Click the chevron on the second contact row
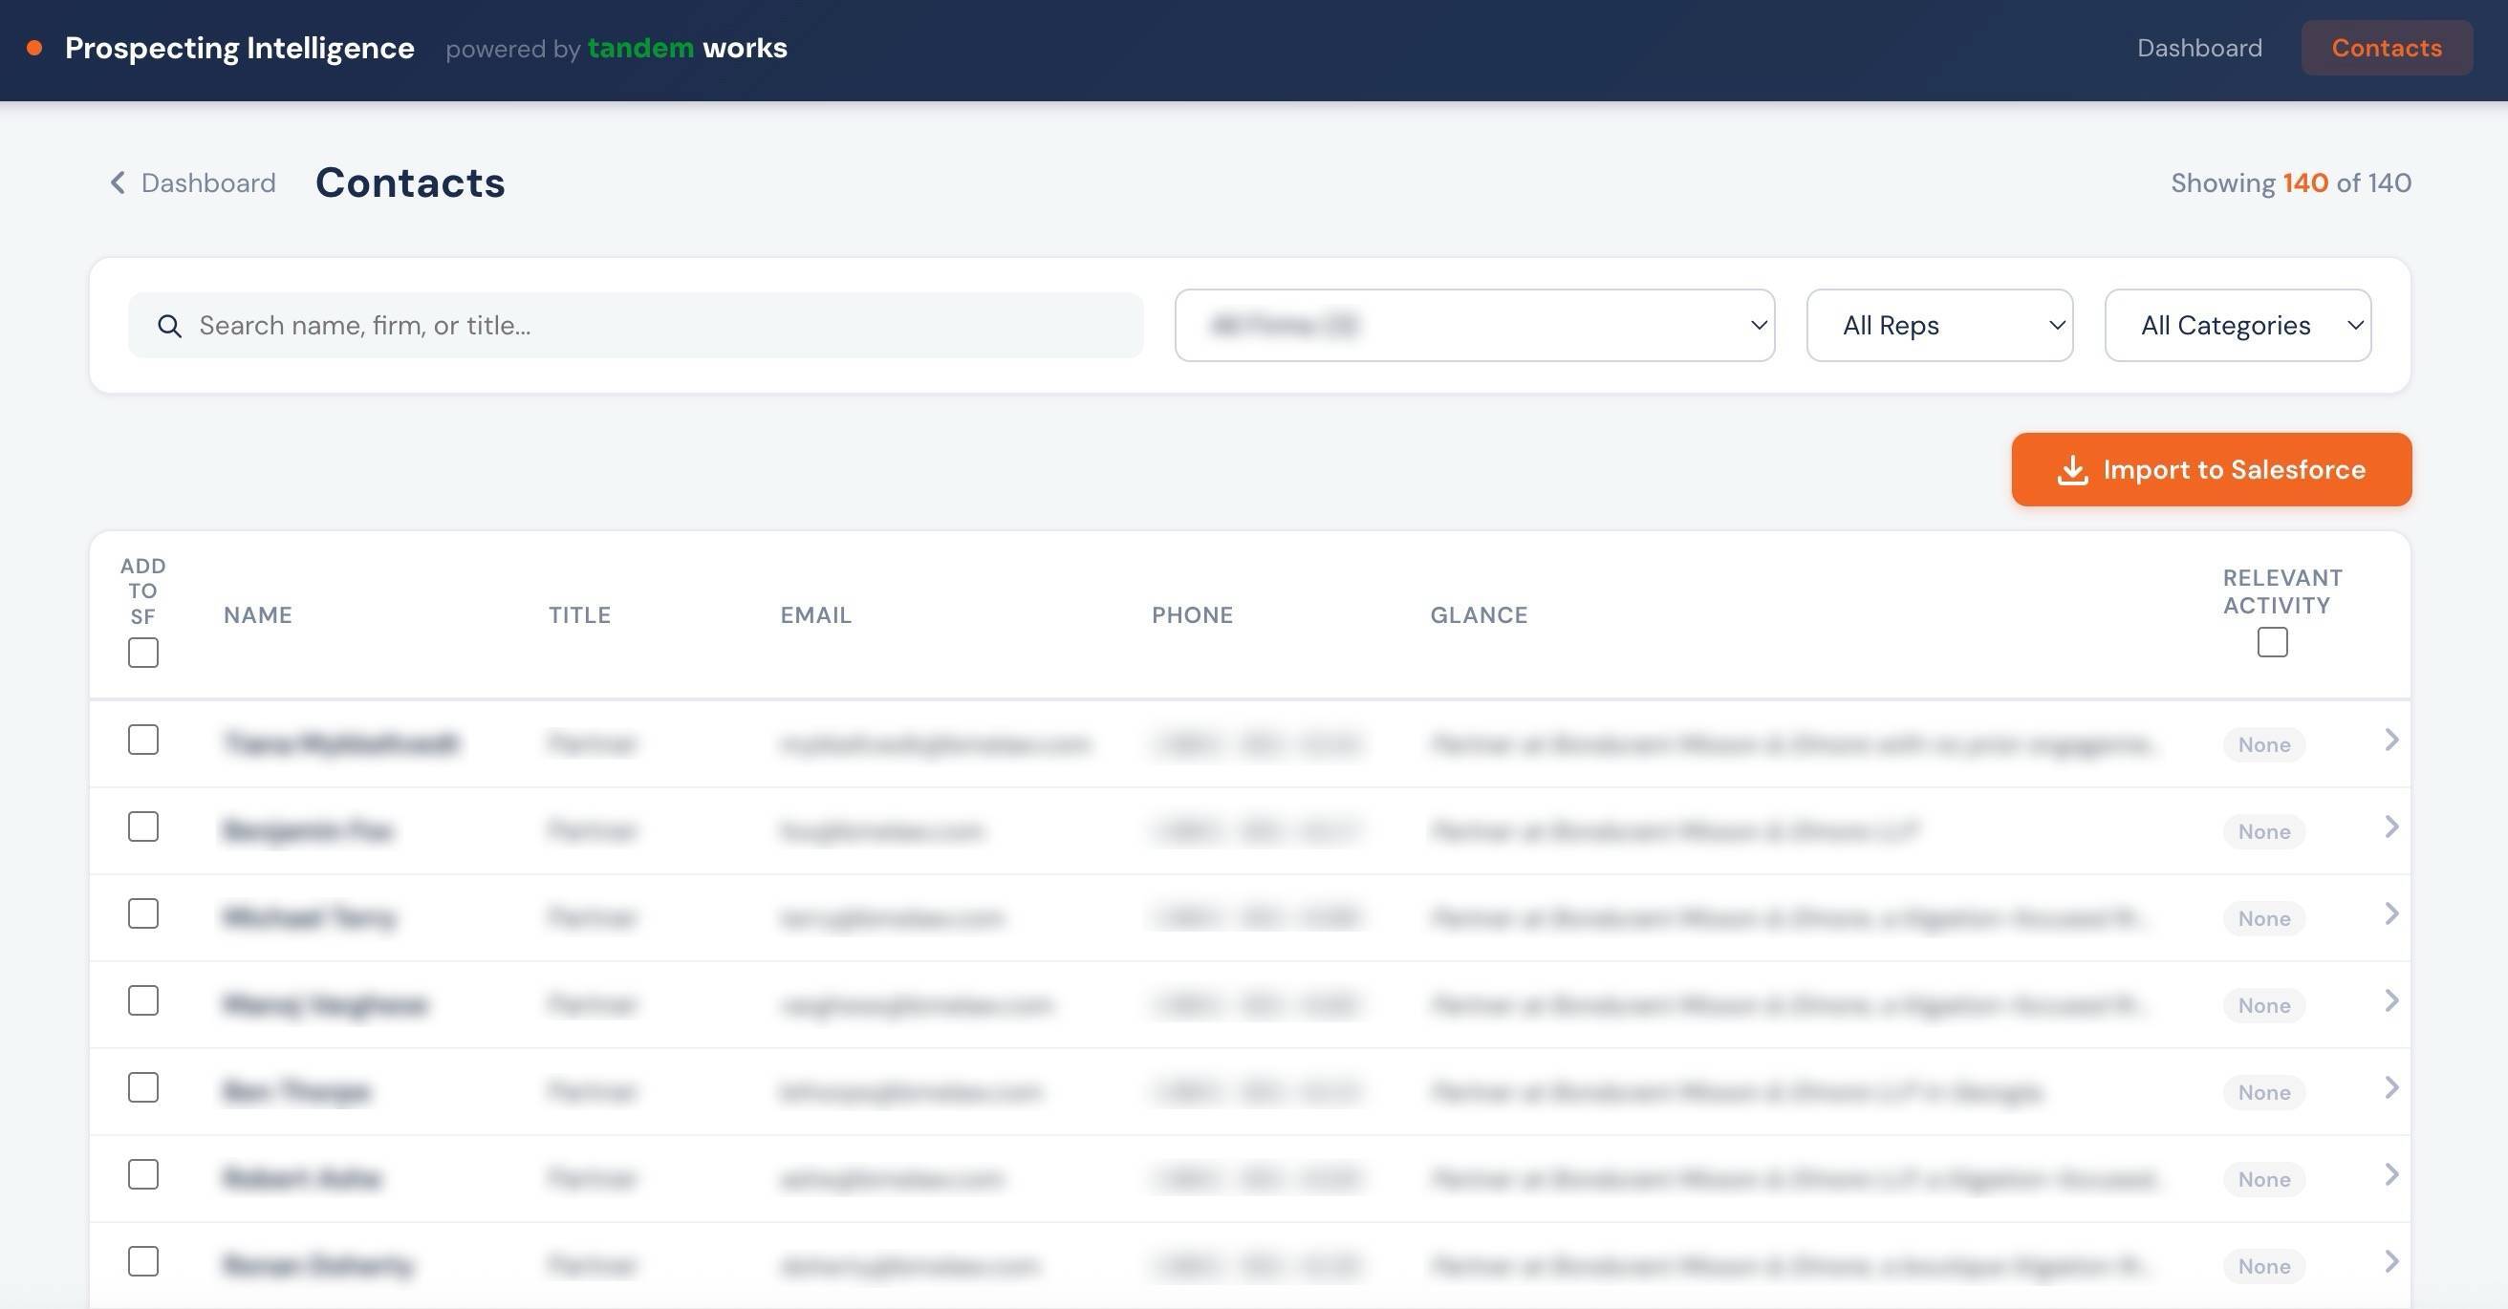The width and height of the screenshot is (2508, 1309). (2392, 828)
